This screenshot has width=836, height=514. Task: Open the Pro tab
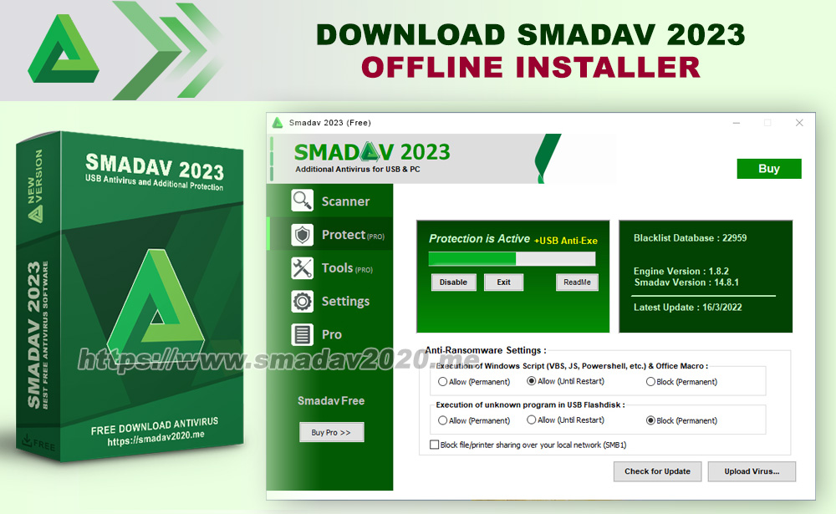pos(330,335)
